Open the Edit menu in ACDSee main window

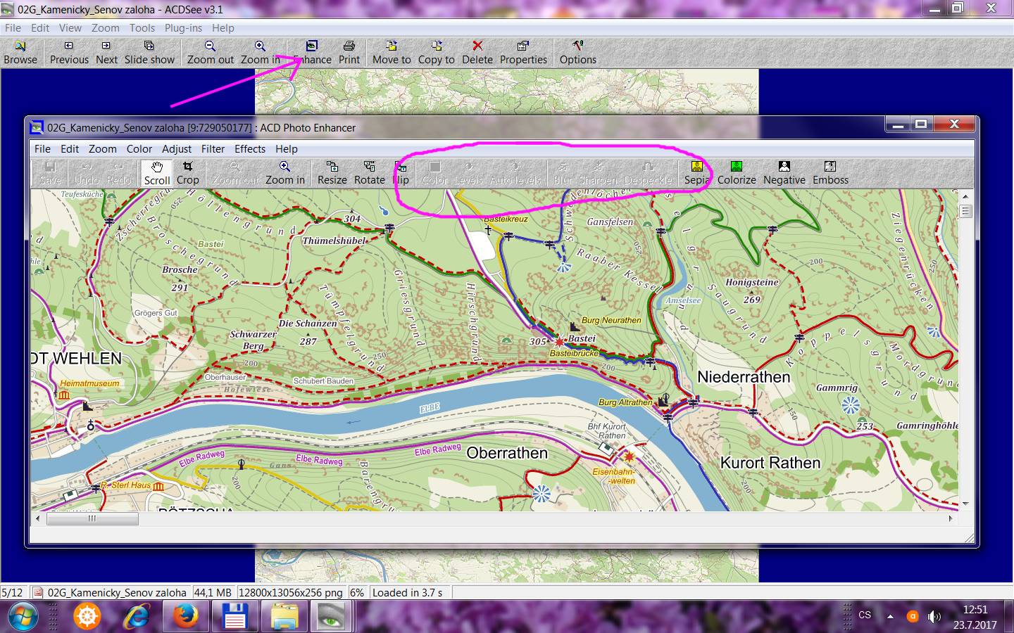[x=40, y=28]
